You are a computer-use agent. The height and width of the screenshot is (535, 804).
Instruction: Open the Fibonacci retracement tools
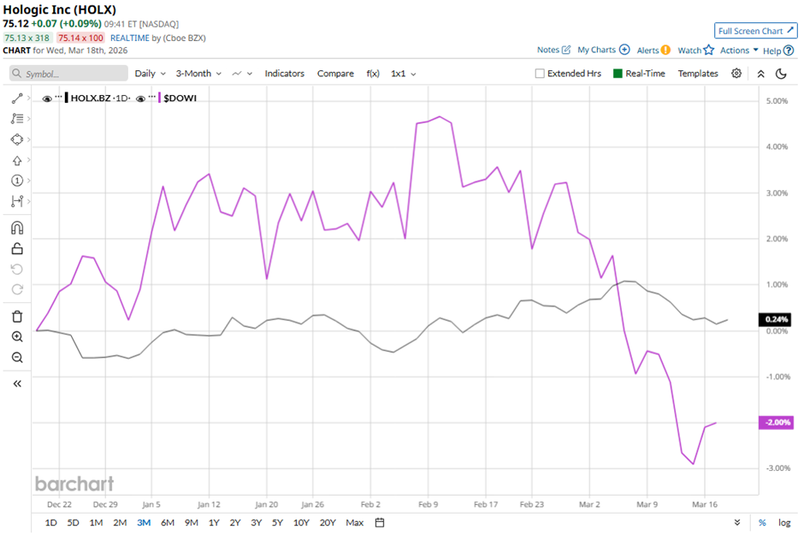coord(17,118)
